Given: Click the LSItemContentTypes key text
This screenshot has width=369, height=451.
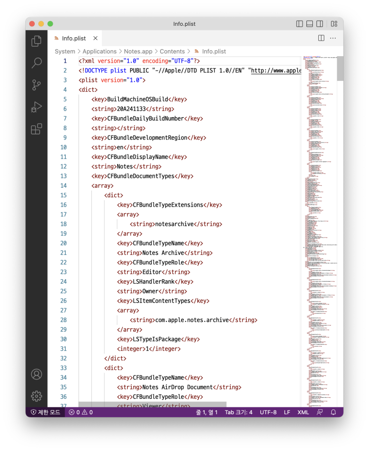Looking at the screenshot, I should click(x=161, y=301).
